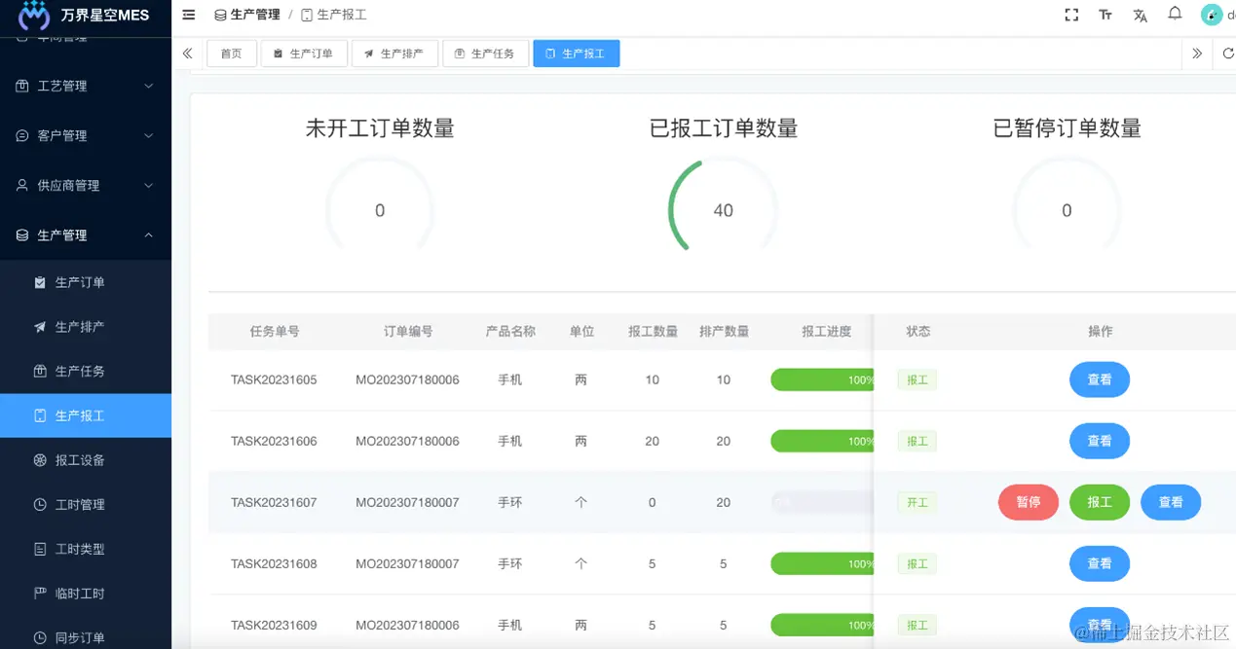
Task: Open the language switcher icon
Action: [x=1140, y=16]
